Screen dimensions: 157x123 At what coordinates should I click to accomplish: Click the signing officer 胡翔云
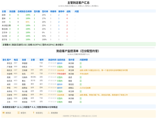pos(71,88)
